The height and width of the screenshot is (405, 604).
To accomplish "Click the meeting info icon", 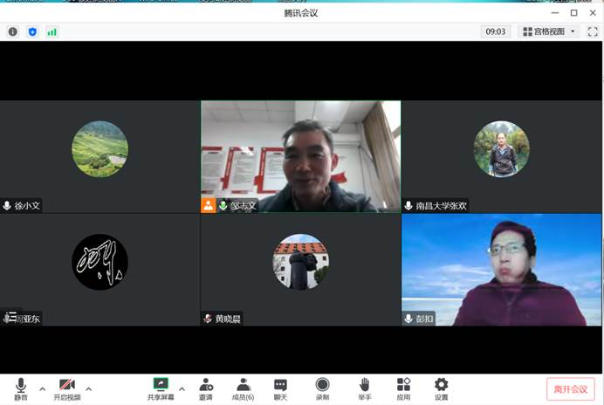I will click(13, 31).
